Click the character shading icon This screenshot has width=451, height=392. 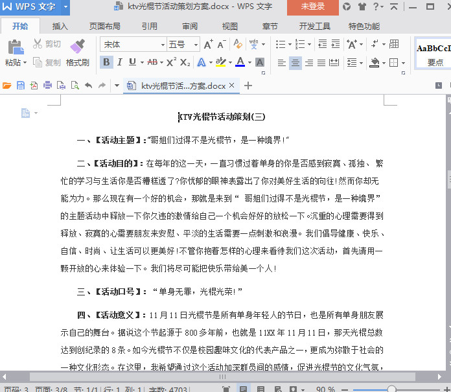(260, 62)
